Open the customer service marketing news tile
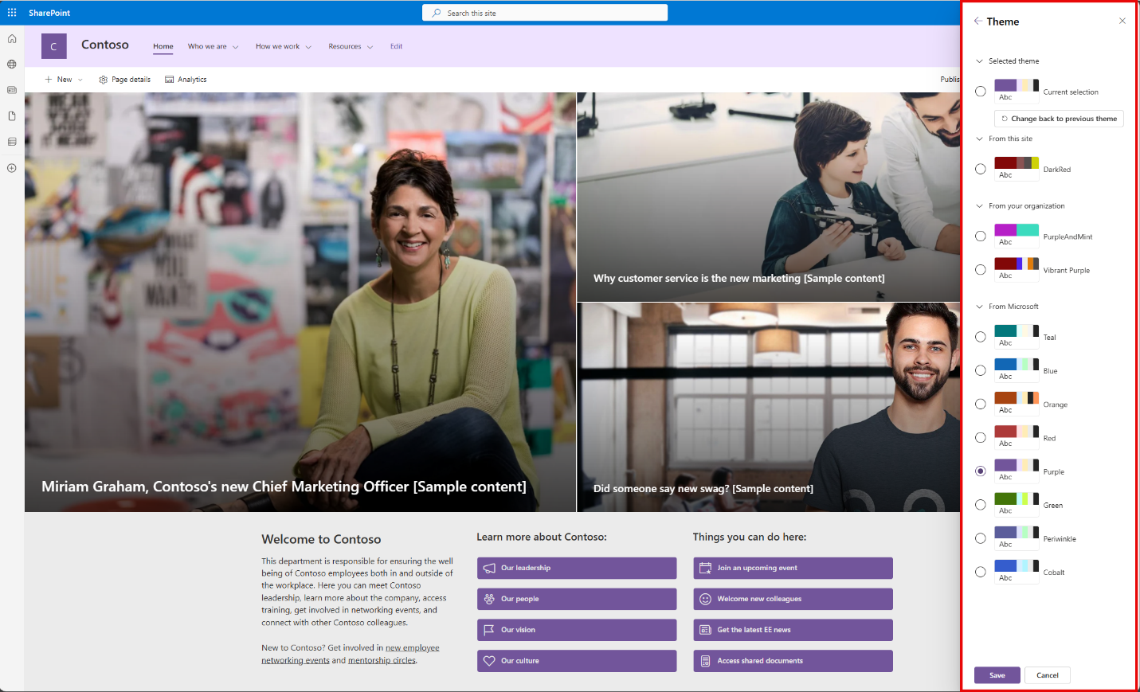 (x=769, y=197)
